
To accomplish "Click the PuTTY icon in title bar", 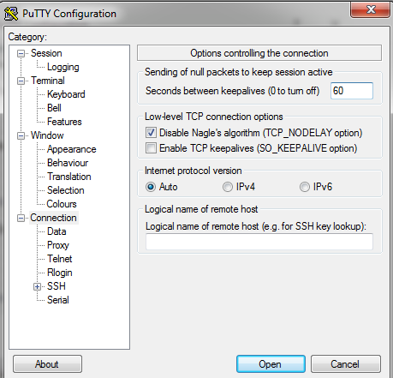I will coord(11,14).
